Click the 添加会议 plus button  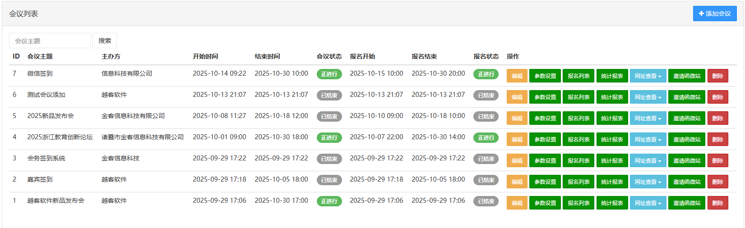click(x=714, y=14)
